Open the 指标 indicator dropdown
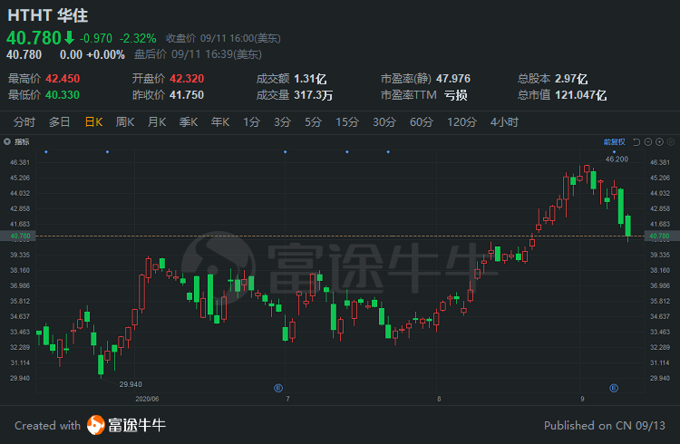This screenshot has width=680, height=444. pyautogui.click(x=16, y=141)
